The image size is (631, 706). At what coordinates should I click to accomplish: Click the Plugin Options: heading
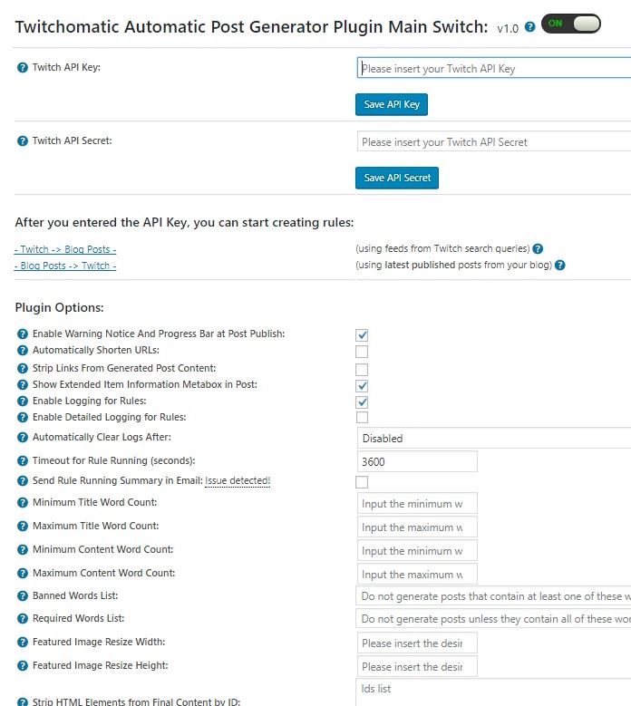click(60, 307)
